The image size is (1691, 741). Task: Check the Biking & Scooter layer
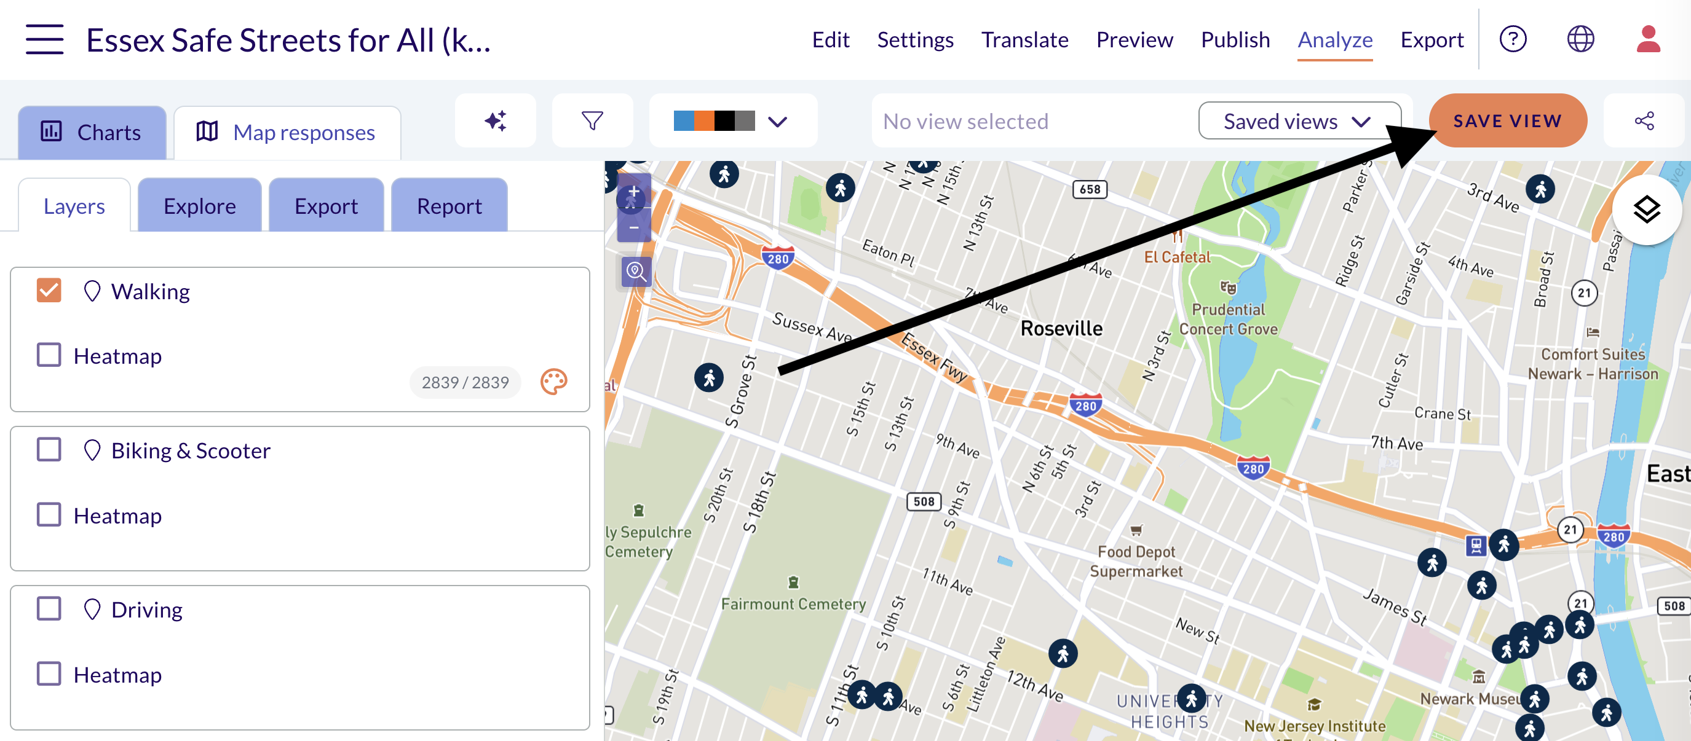[49, 450]
